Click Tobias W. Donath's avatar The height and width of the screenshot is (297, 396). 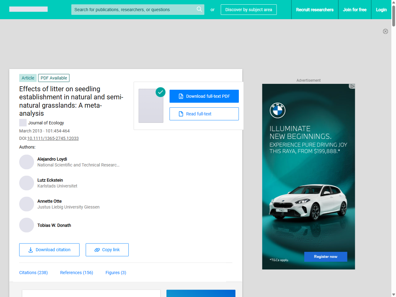27,225
